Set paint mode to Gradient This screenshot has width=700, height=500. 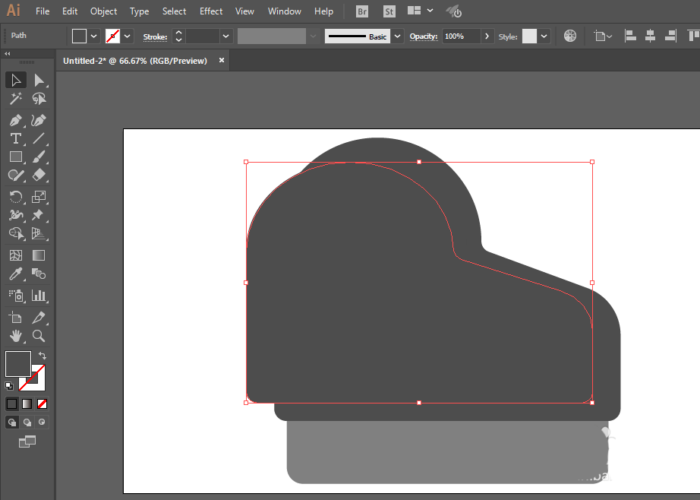click(x=27, y=404)
